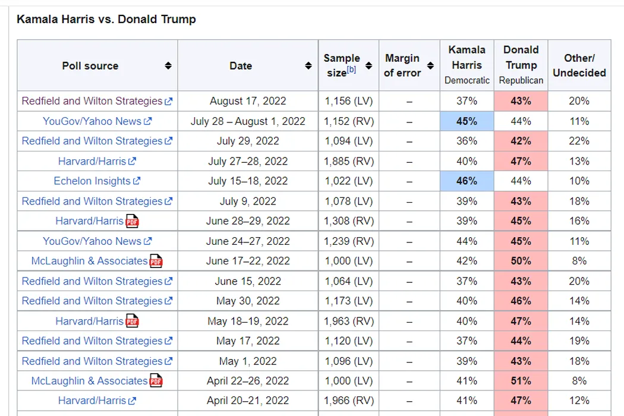The height and width of the screenshot is (416, 624).
Task: Click external link icon of Redfield August 17 poll
Action: click(169, 102)
